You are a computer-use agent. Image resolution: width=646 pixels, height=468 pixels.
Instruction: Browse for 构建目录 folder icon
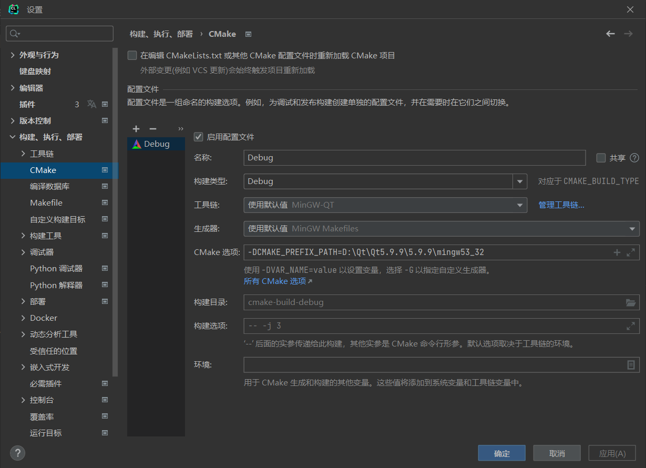click(631, 302)
